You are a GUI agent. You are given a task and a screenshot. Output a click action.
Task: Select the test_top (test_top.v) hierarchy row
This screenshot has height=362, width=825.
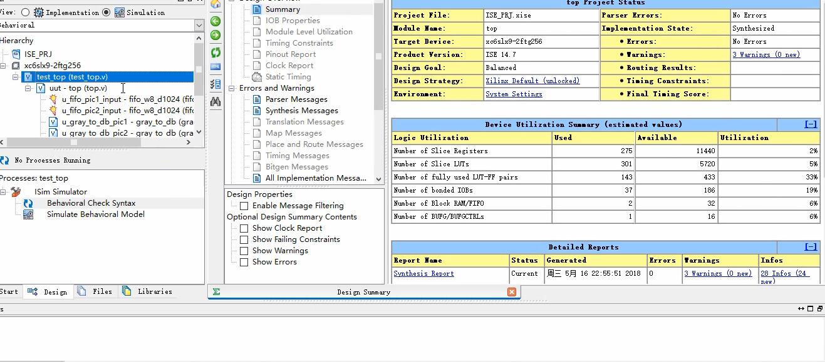[108, 77]
